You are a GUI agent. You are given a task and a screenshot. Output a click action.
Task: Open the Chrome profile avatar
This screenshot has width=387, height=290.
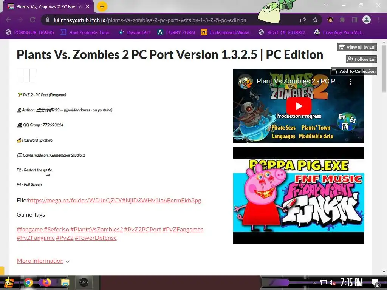click(367, 20)
